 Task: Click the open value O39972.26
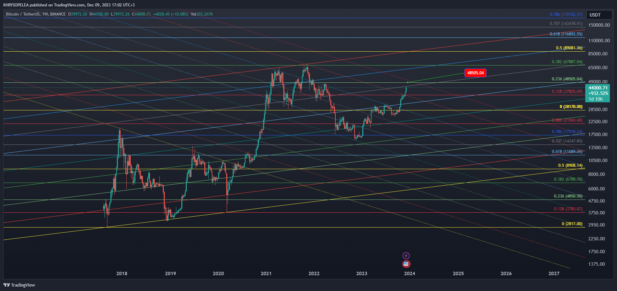[x=78, y=14]
